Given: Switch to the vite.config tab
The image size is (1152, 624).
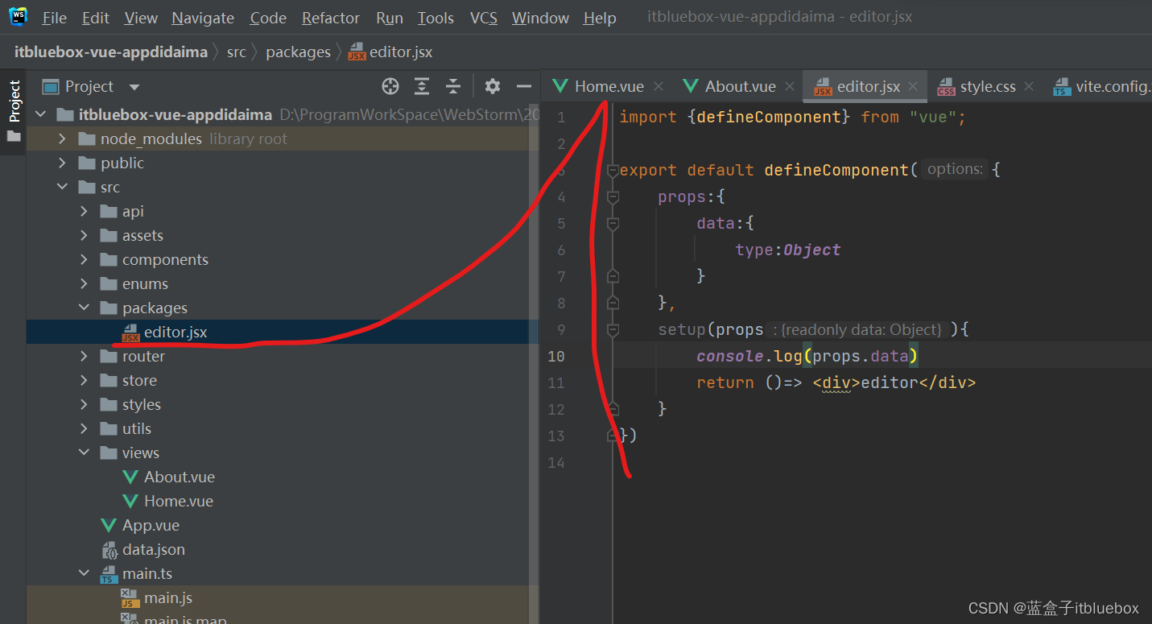Looking at the screenshot, I should coord(1103,86).
